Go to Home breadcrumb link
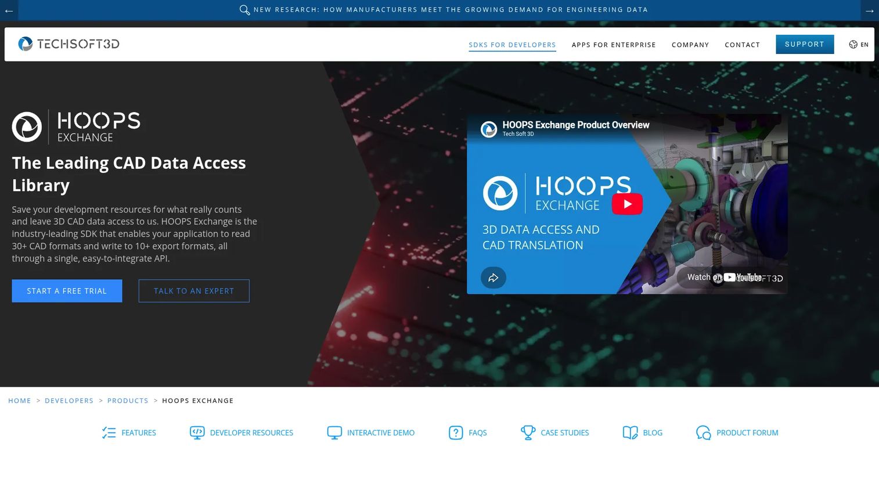Image resolution: width=879 pixels, height=494 pixels. [20, 401]
